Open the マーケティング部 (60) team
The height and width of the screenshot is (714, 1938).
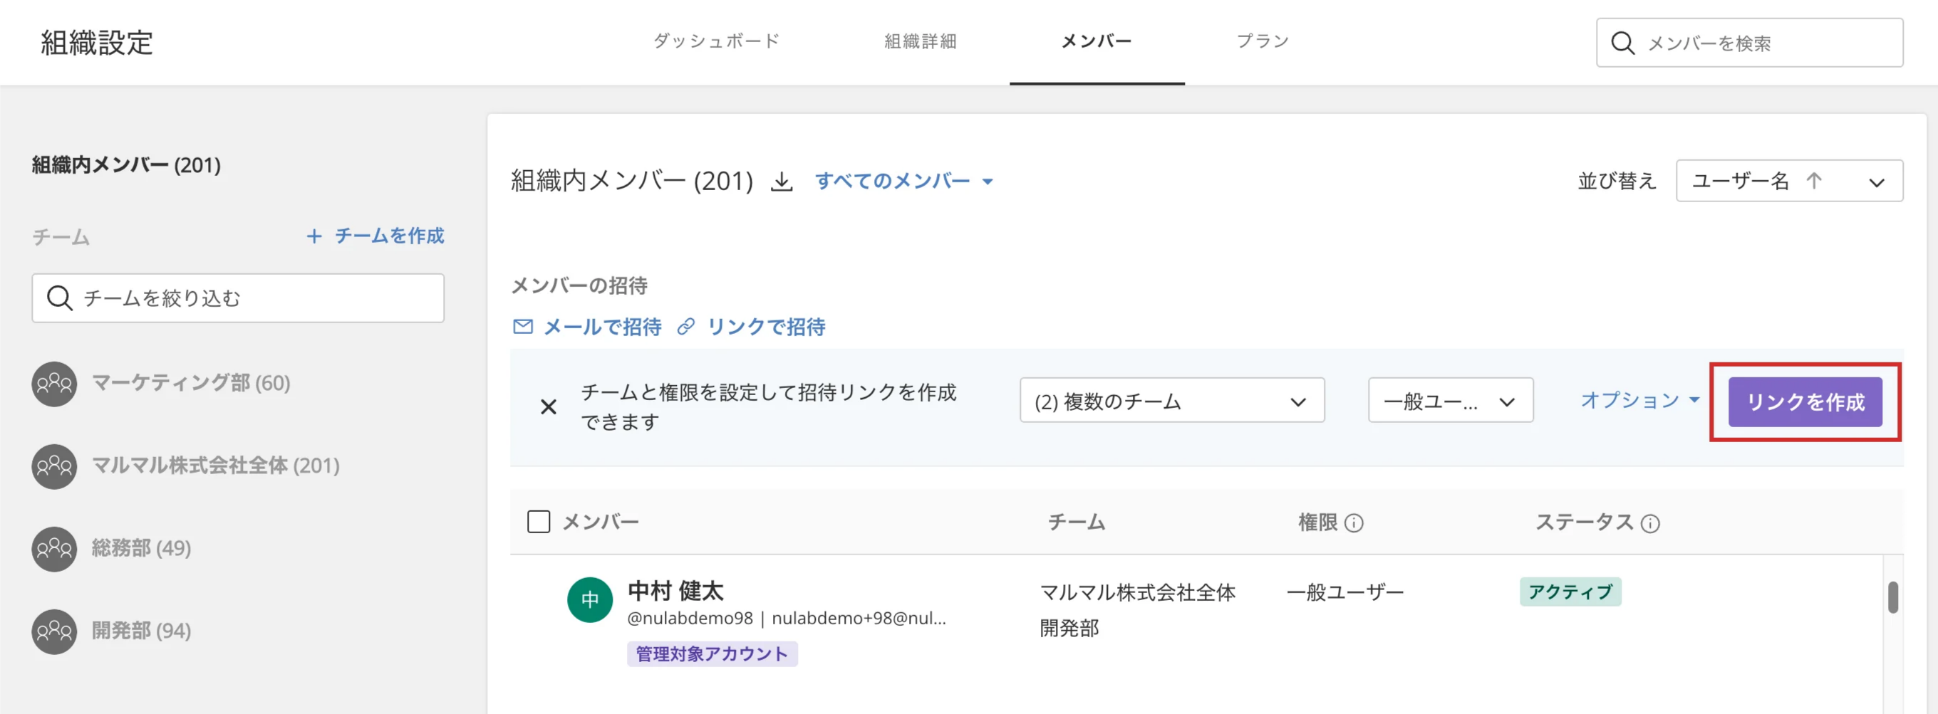191,383
